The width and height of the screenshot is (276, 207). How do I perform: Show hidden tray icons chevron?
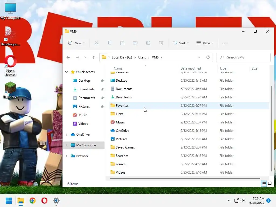229,201
